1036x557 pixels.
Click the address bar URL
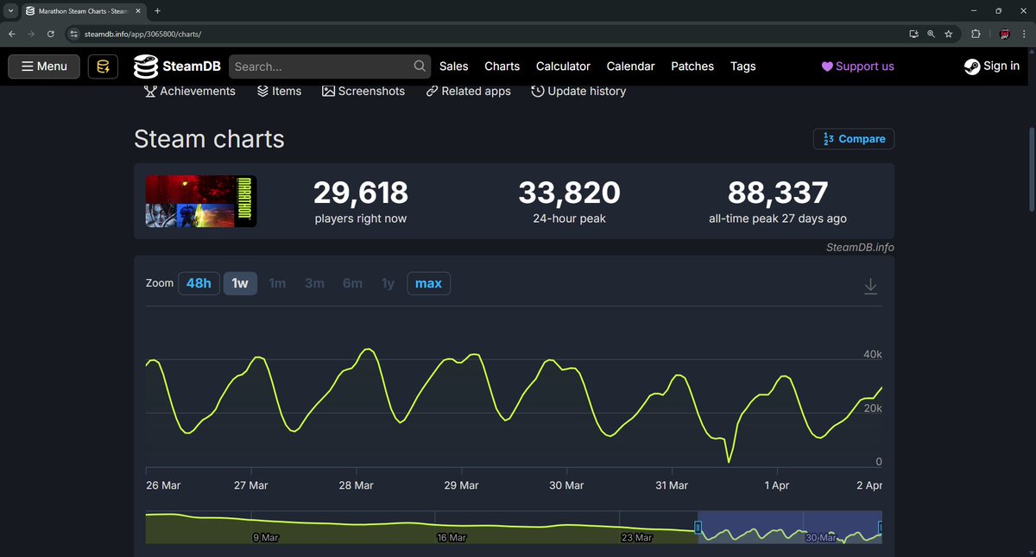[x=142, y=34]
